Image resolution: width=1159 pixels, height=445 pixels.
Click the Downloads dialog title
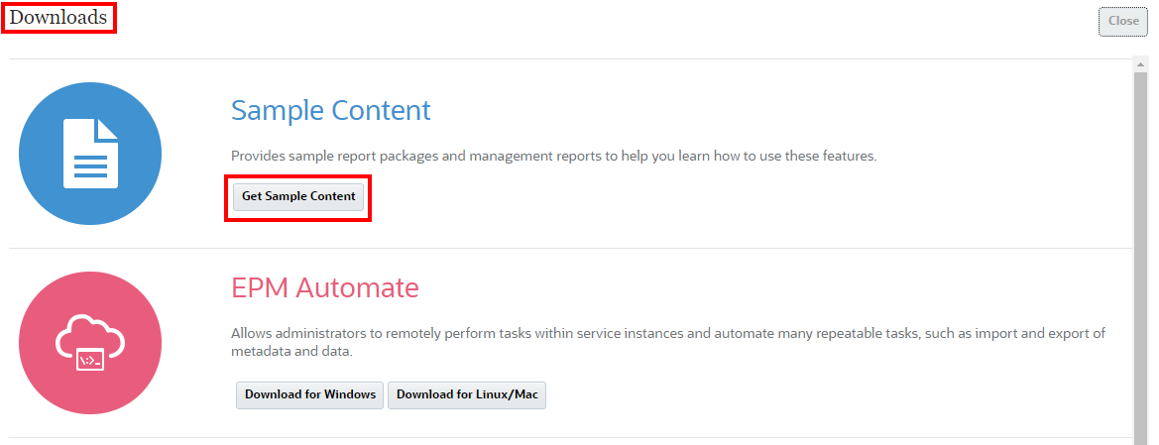[58, 17]
